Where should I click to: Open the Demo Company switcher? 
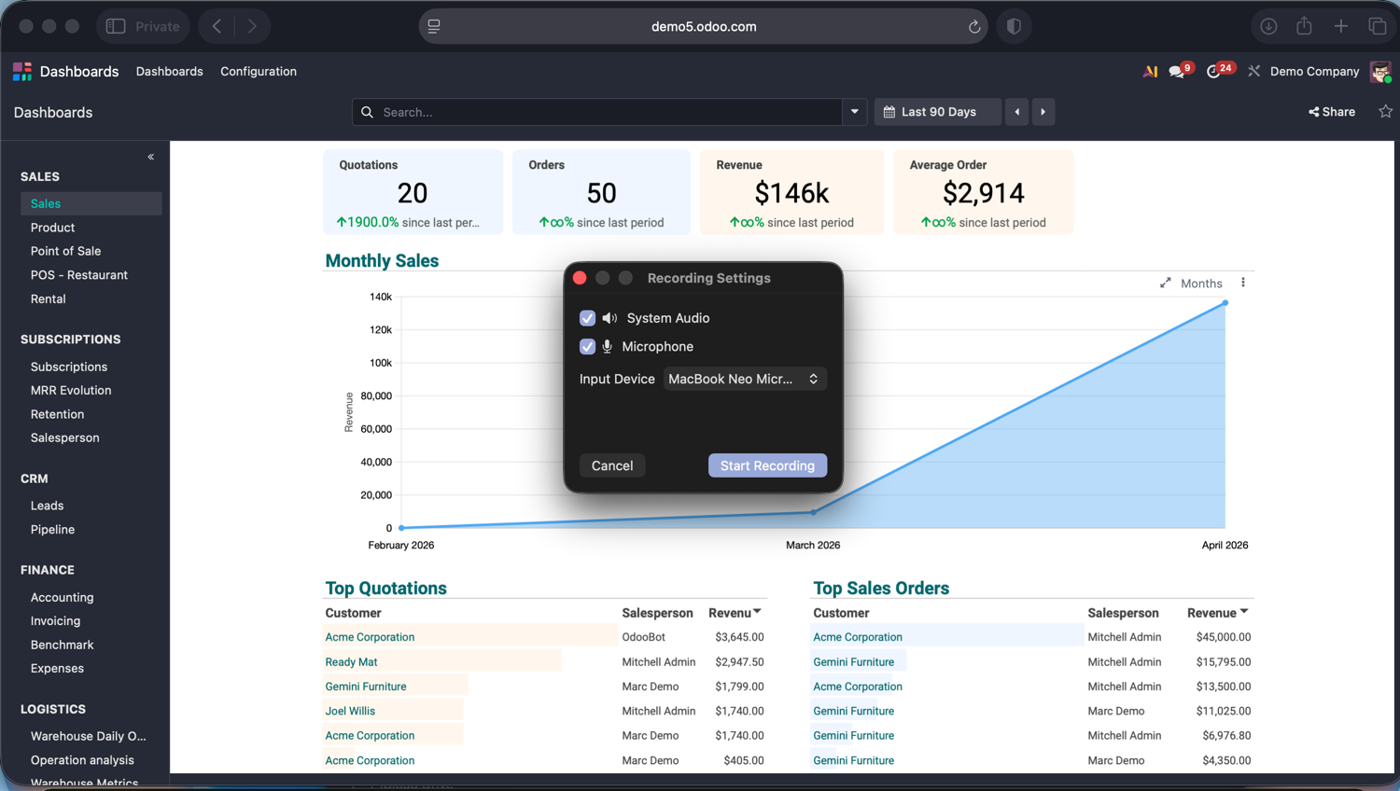1314,71
